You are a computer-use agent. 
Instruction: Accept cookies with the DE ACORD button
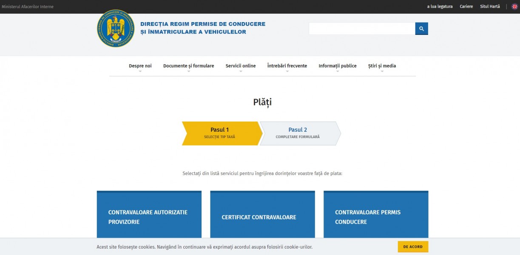pyautogui.click(x=413, y=247)
